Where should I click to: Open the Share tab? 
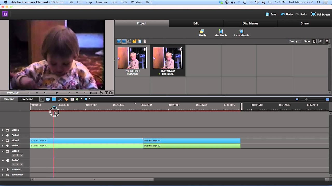pyautogui.click(x=305, y=23)
